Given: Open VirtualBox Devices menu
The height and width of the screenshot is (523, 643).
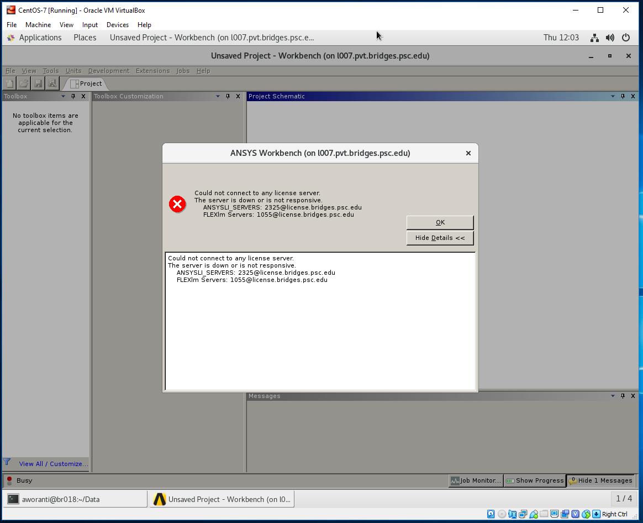Looking at the screenshot, I should pyautogui.click(x=118, y=25).
